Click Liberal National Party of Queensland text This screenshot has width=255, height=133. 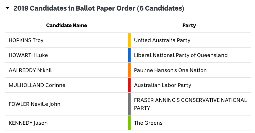(x=181, y=55)
